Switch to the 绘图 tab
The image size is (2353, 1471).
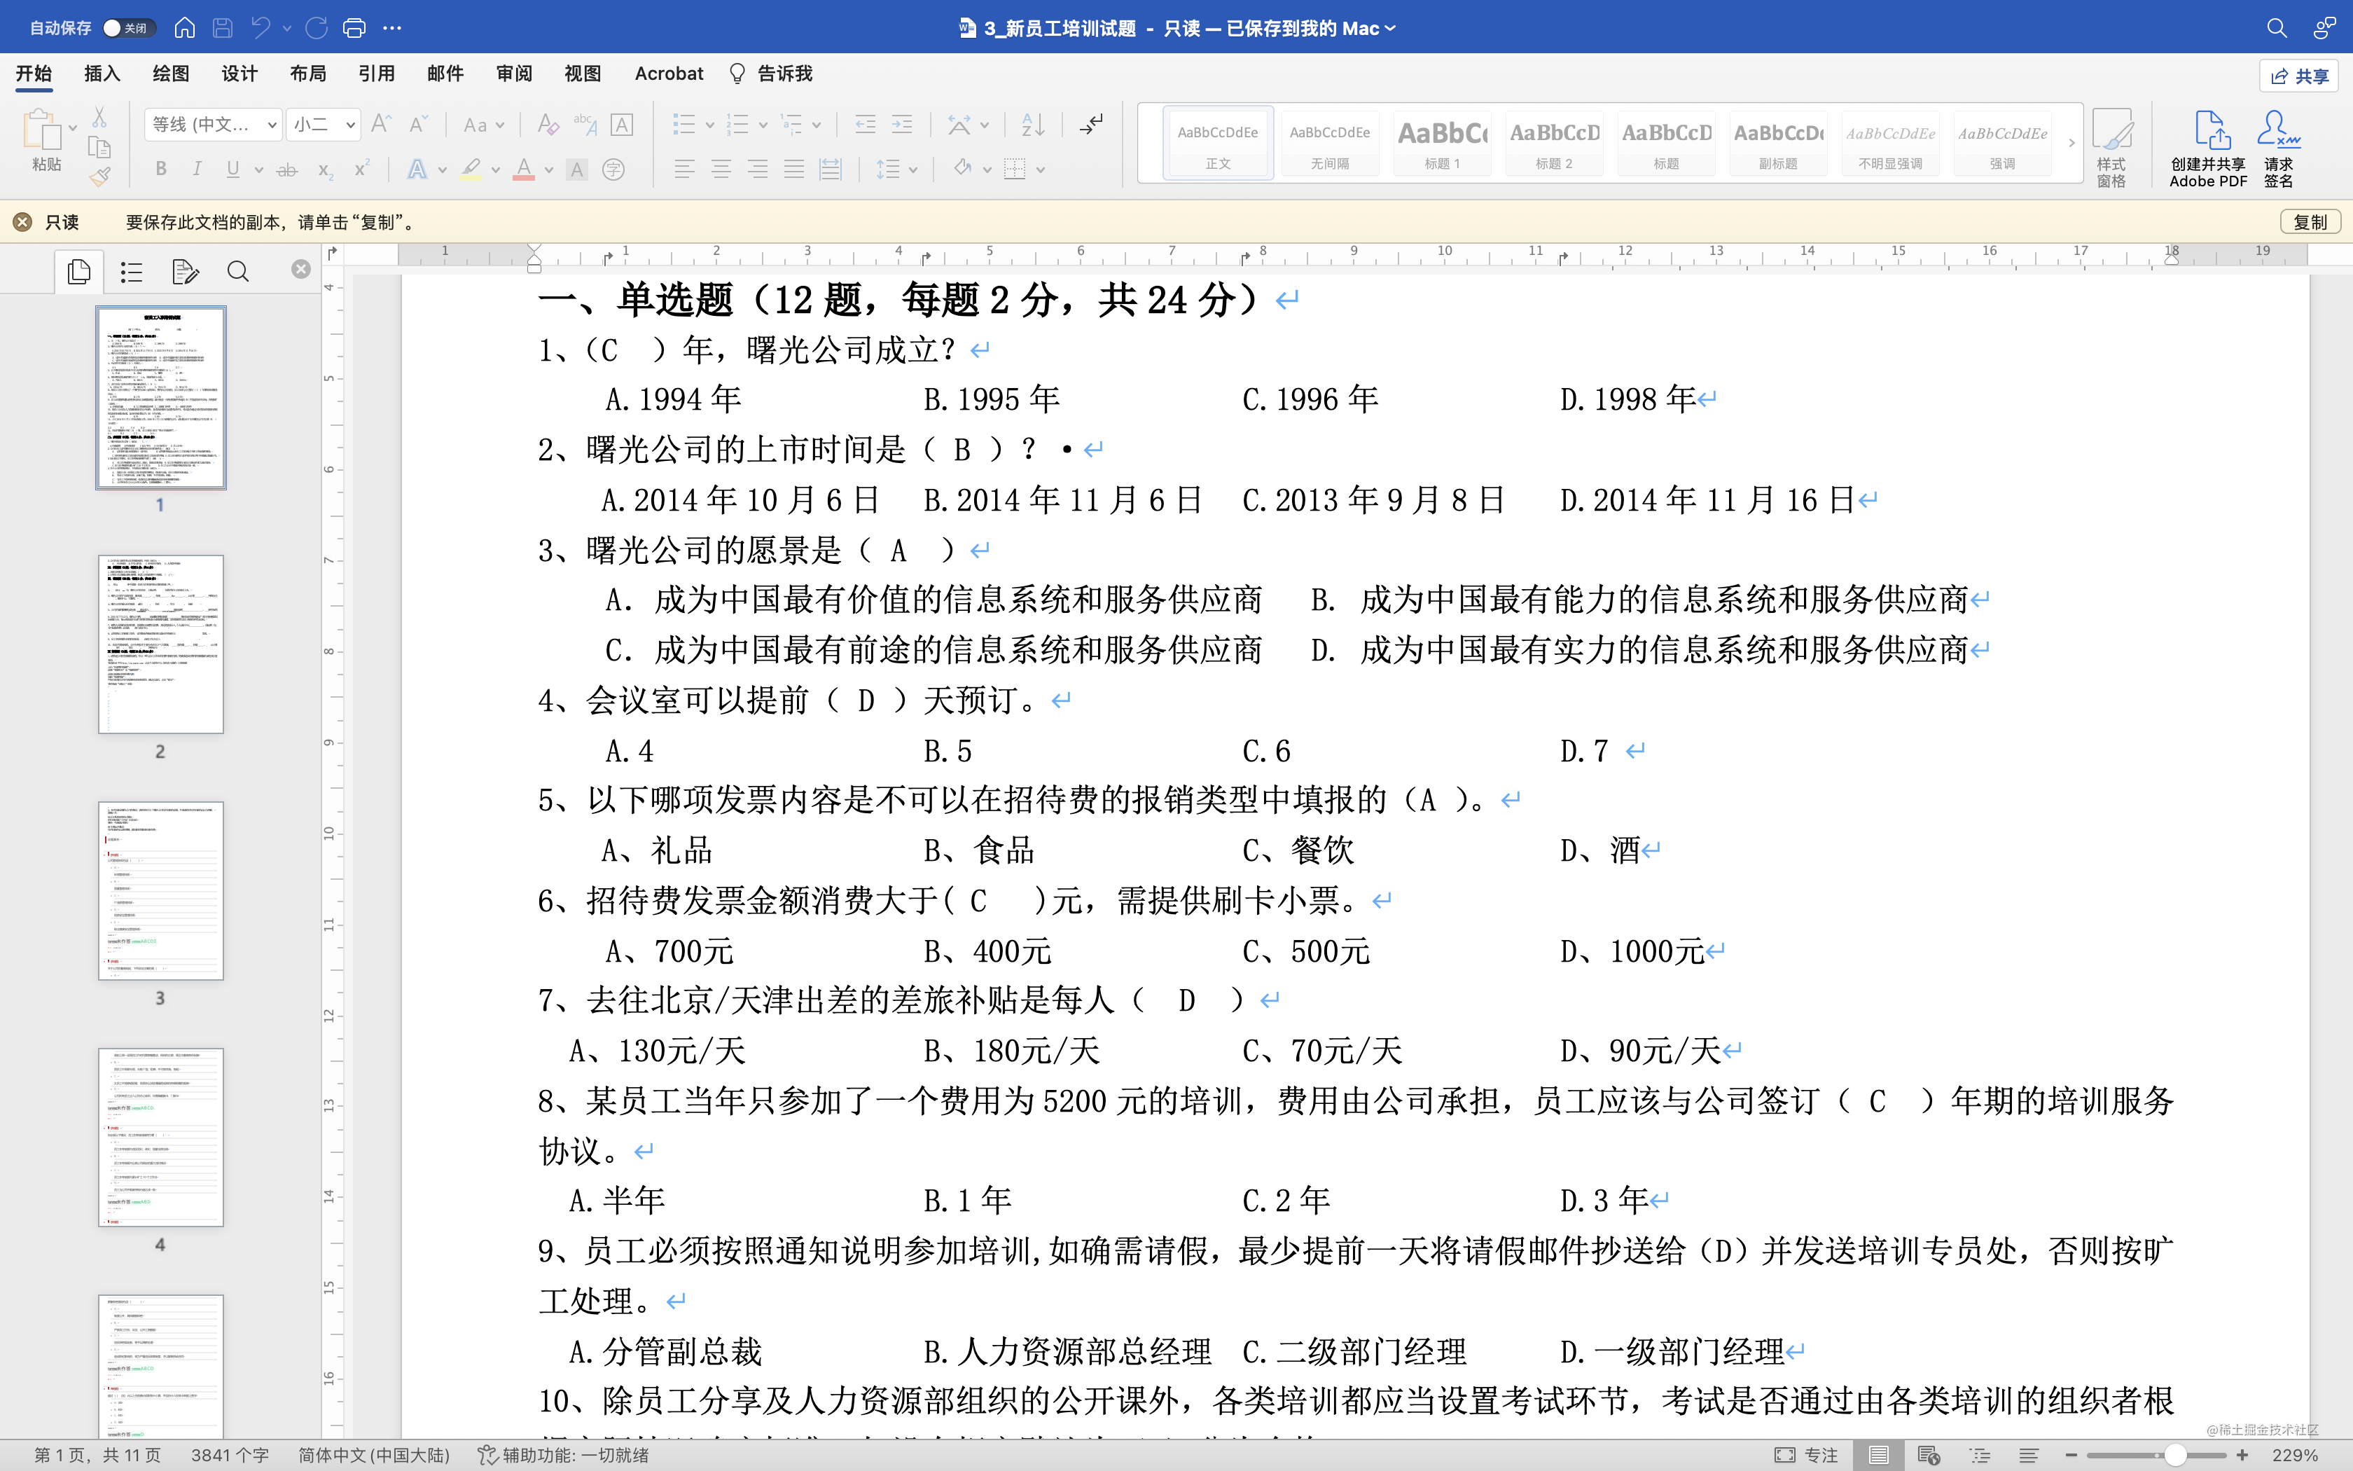coord(170,74)
